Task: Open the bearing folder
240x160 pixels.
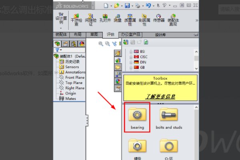Action: point(137,118)
